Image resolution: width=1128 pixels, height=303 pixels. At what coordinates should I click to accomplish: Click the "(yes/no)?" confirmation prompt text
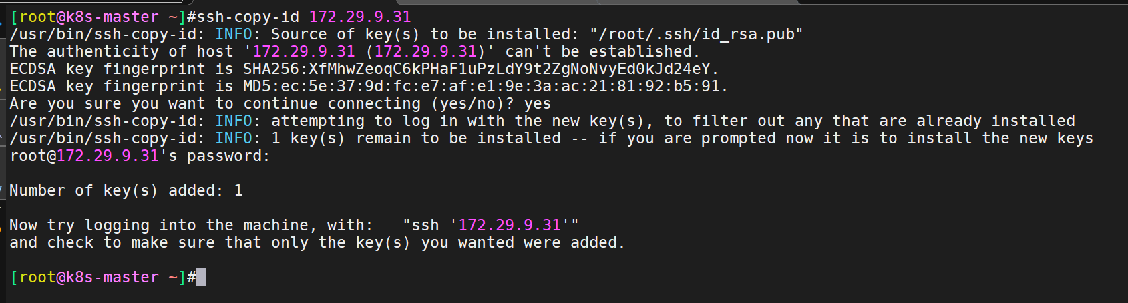click(x=473, y=103)
